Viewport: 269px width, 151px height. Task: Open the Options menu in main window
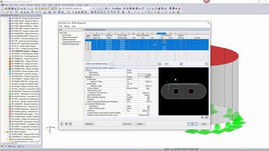[57, 5]
